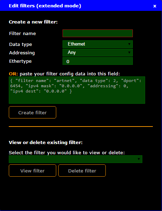This screenshot has width=162, height=211.
Task: Click the Delete filter button
Action: pyautogui.click(x=82, y=170)
